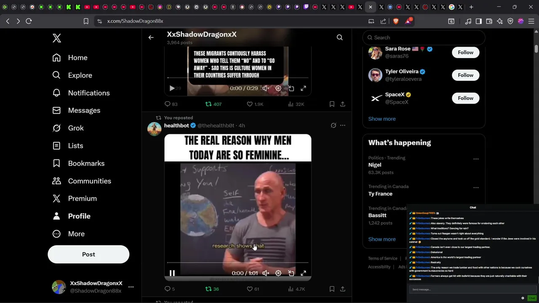This screenshot has width=539, height=303.
Task: Click the Send message field in Chat
Action: point(472,290)
